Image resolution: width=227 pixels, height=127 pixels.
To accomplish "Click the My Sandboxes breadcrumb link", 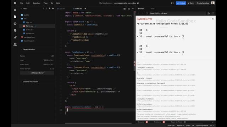I will tap(105, 3).
